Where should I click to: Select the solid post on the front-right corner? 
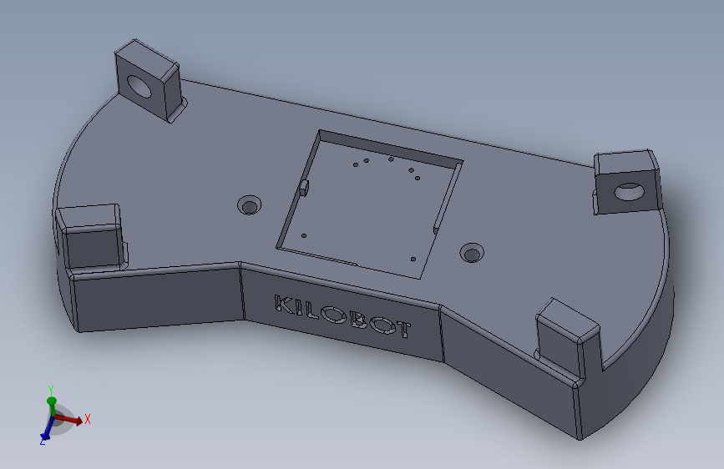(x=568, y=340)
